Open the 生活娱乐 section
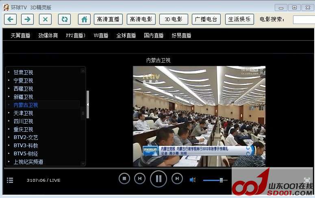The width and height of the screenshot is (315, 198). coord(239,19)
